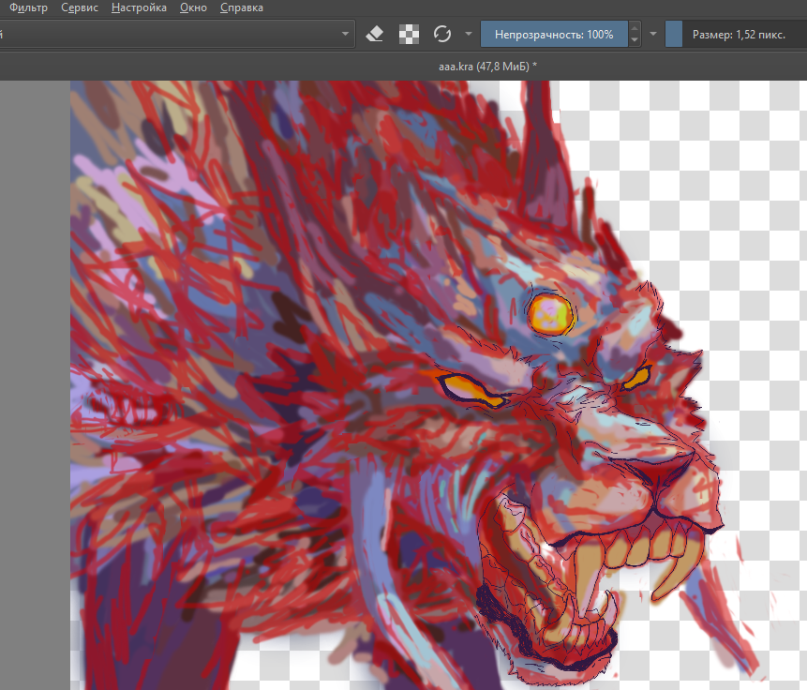Toggle preserve alpha checkerboard icon
This screenshot has height=690, width=807.
coord(409,35)
